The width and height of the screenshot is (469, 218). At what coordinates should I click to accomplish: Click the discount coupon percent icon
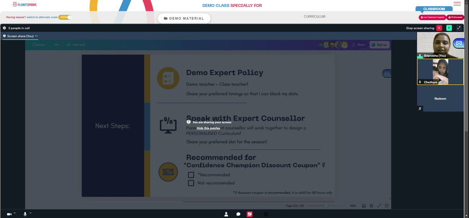point(168,172)
